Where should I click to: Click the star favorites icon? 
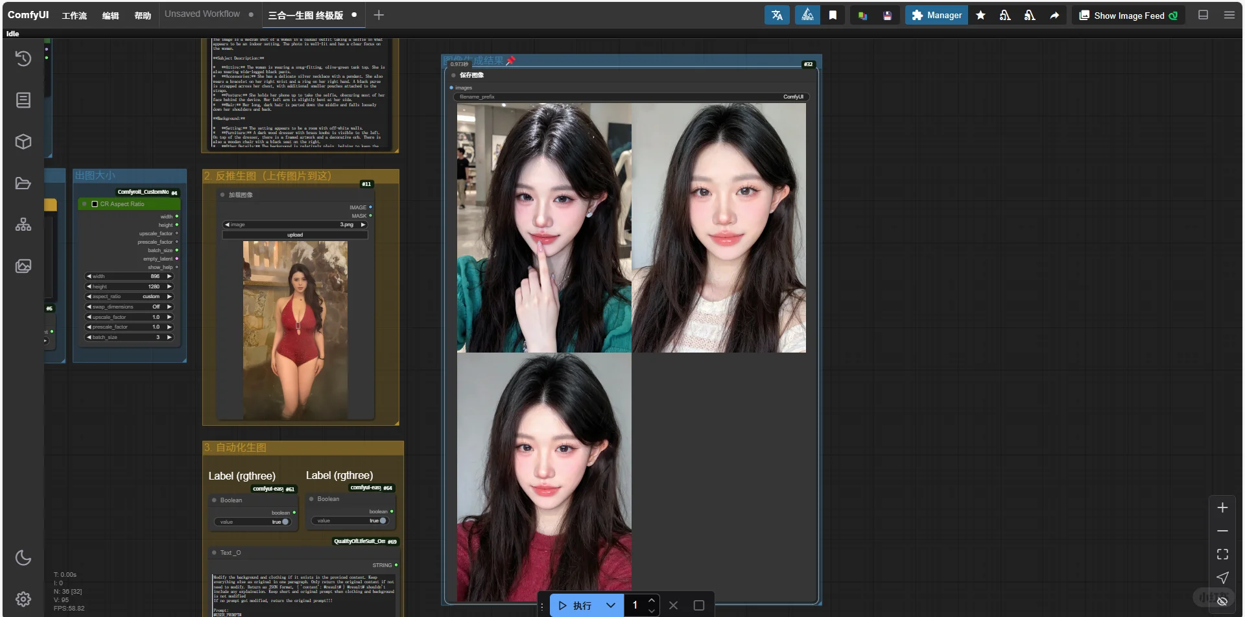[x=980, y=15]
